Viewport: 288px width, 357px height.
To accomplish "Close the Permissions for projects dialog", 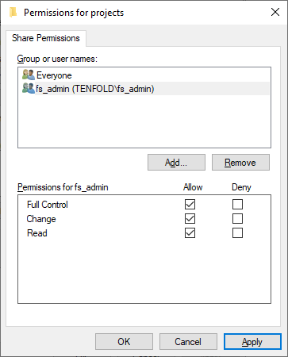I will [275, 12].
